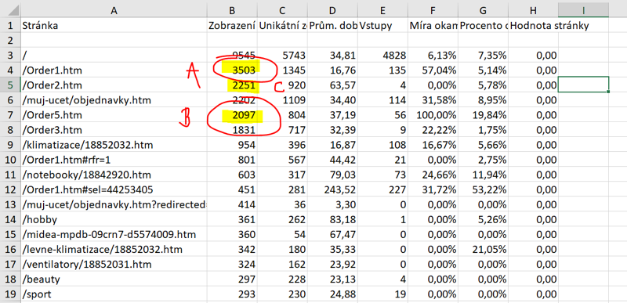Click cell with value 243,52
This screenshot has height=303, width=627.
pyautogui.click(x=332, y=189)
